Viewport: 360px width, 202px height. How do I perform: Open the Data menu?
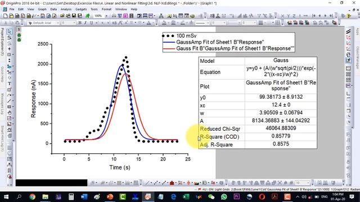tap(53, 10)
